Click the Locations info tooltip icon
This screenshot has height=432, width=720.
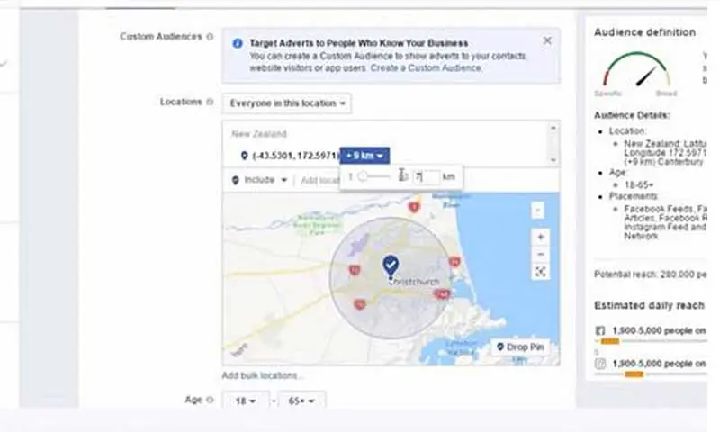210,103
